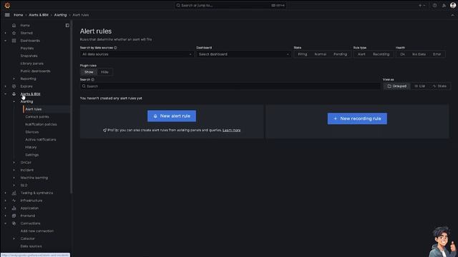
Task: Select the Recording rule type filter
Action: 381,54
